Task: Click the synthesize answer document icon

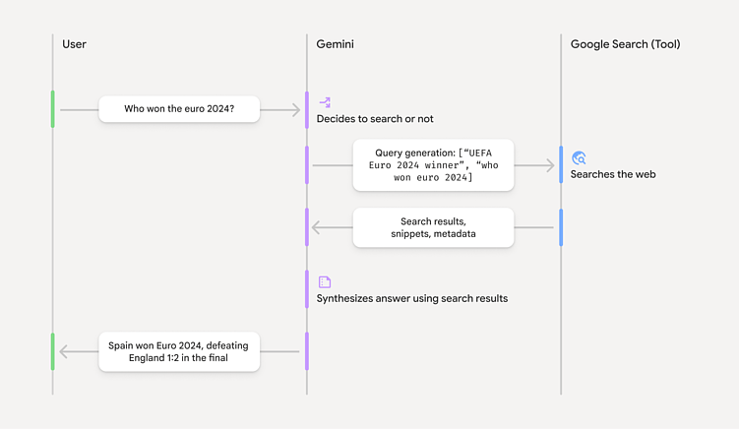Action: (x=325, y=281)
